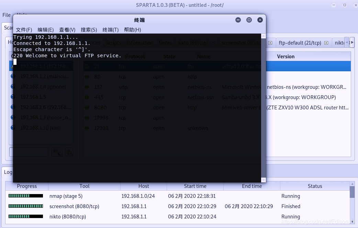The height and width of the screenshot is (228, 358).
Task: Minimize the terminal window
Action: [x=238, y=20]
